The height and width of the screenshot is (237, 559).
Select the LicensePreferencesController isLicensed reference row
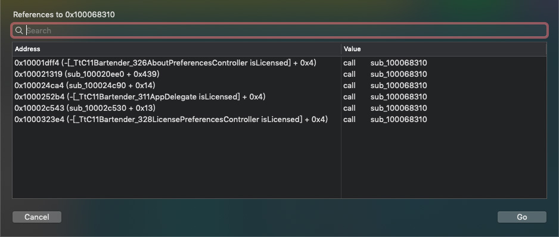pyautogui.click(x=279, y=119)
